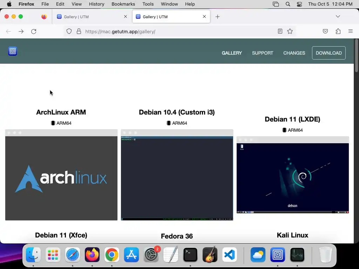The height and width of the screenshot is (269, 359).
Task: Close the first Gallery | UTM tab
Action: (x=126, y=16)
